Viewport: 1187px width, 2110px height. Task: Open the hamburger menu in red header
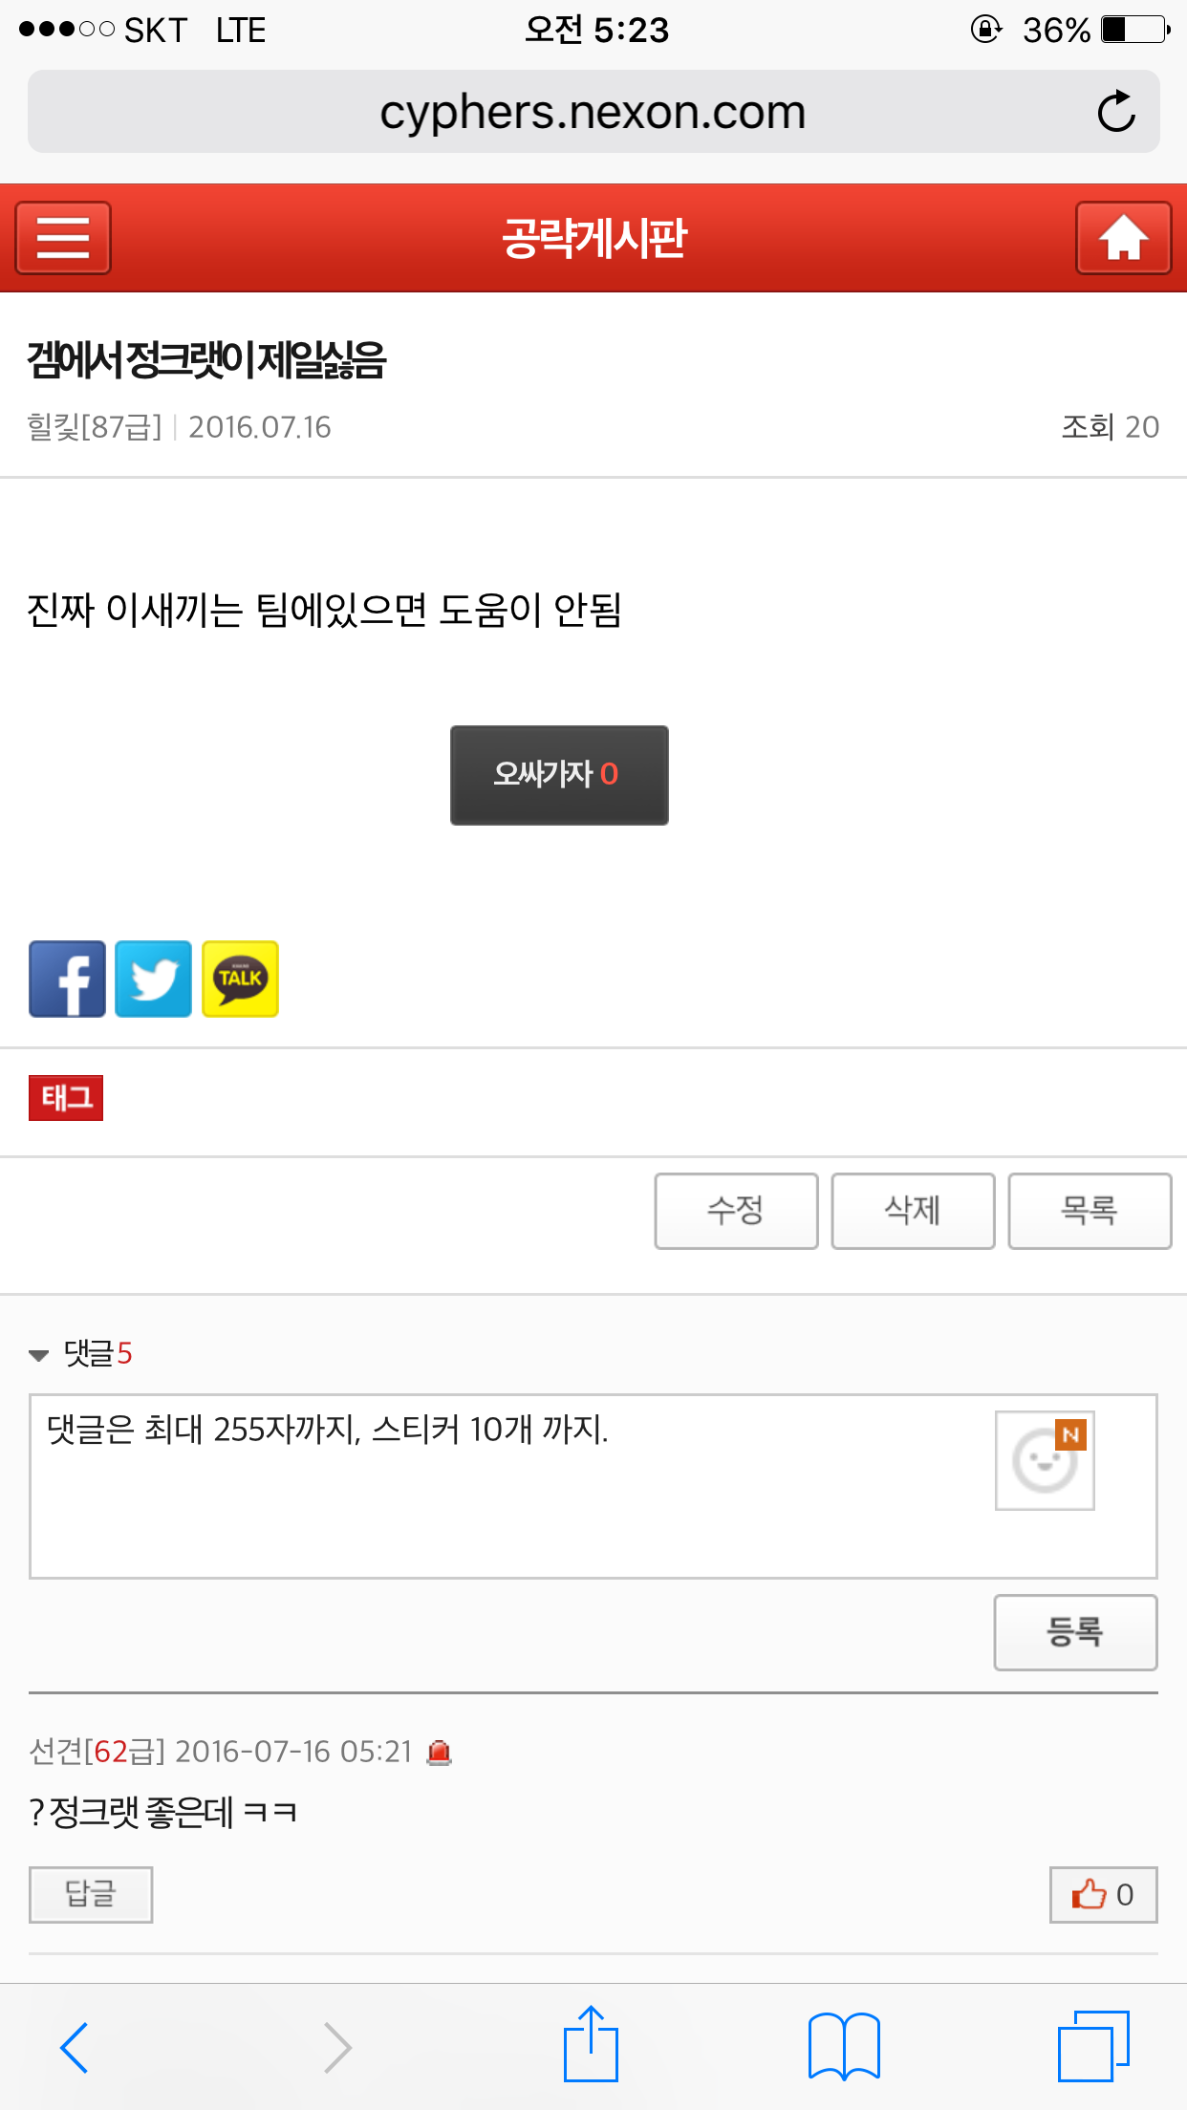coord(63,238)
